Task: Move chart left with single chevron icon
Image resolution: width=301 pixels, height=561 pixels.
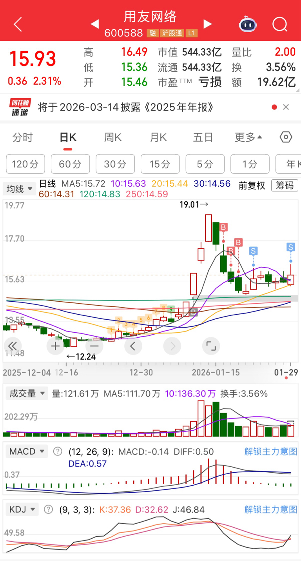Action: pyautogui.click(x=133, y=346)
